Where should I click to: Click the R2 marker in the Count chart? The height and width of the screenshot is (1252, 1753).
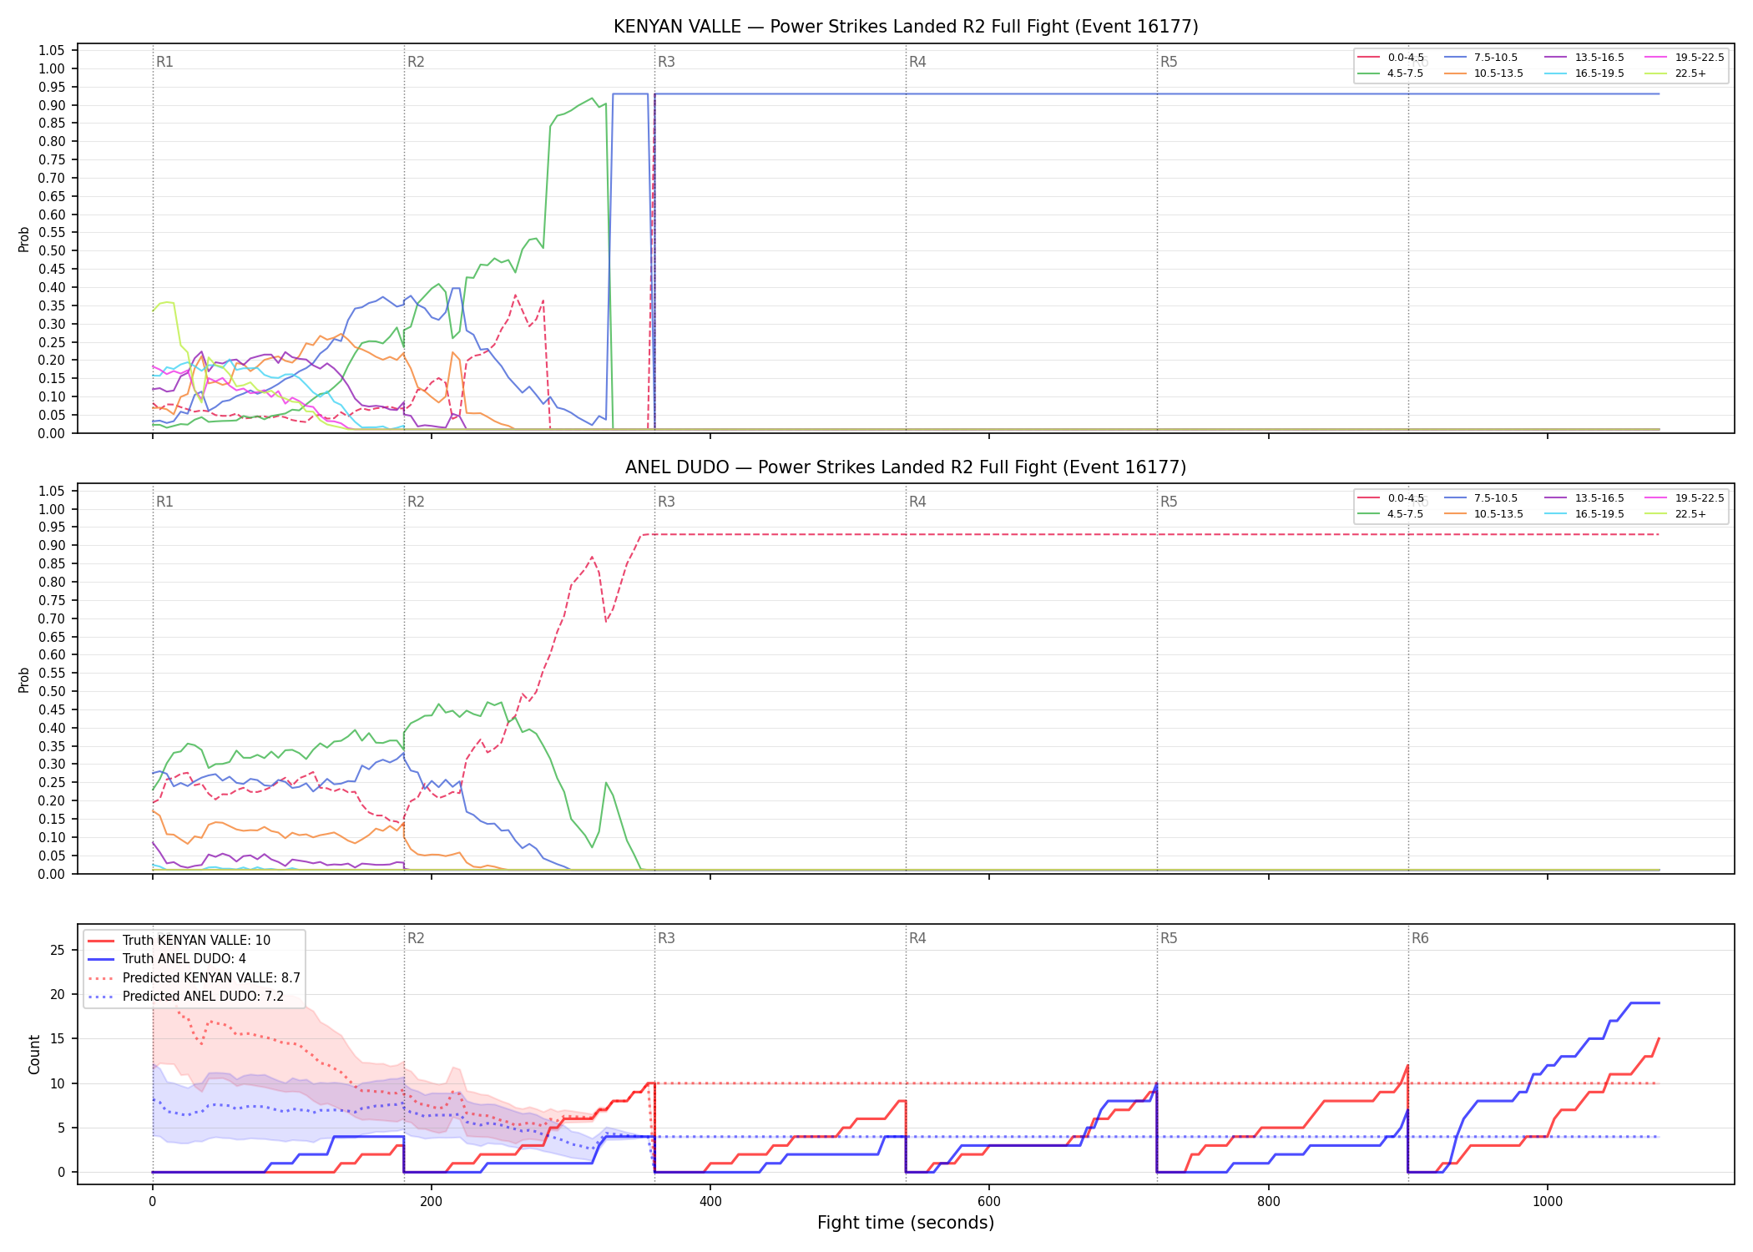click(416, 938)
